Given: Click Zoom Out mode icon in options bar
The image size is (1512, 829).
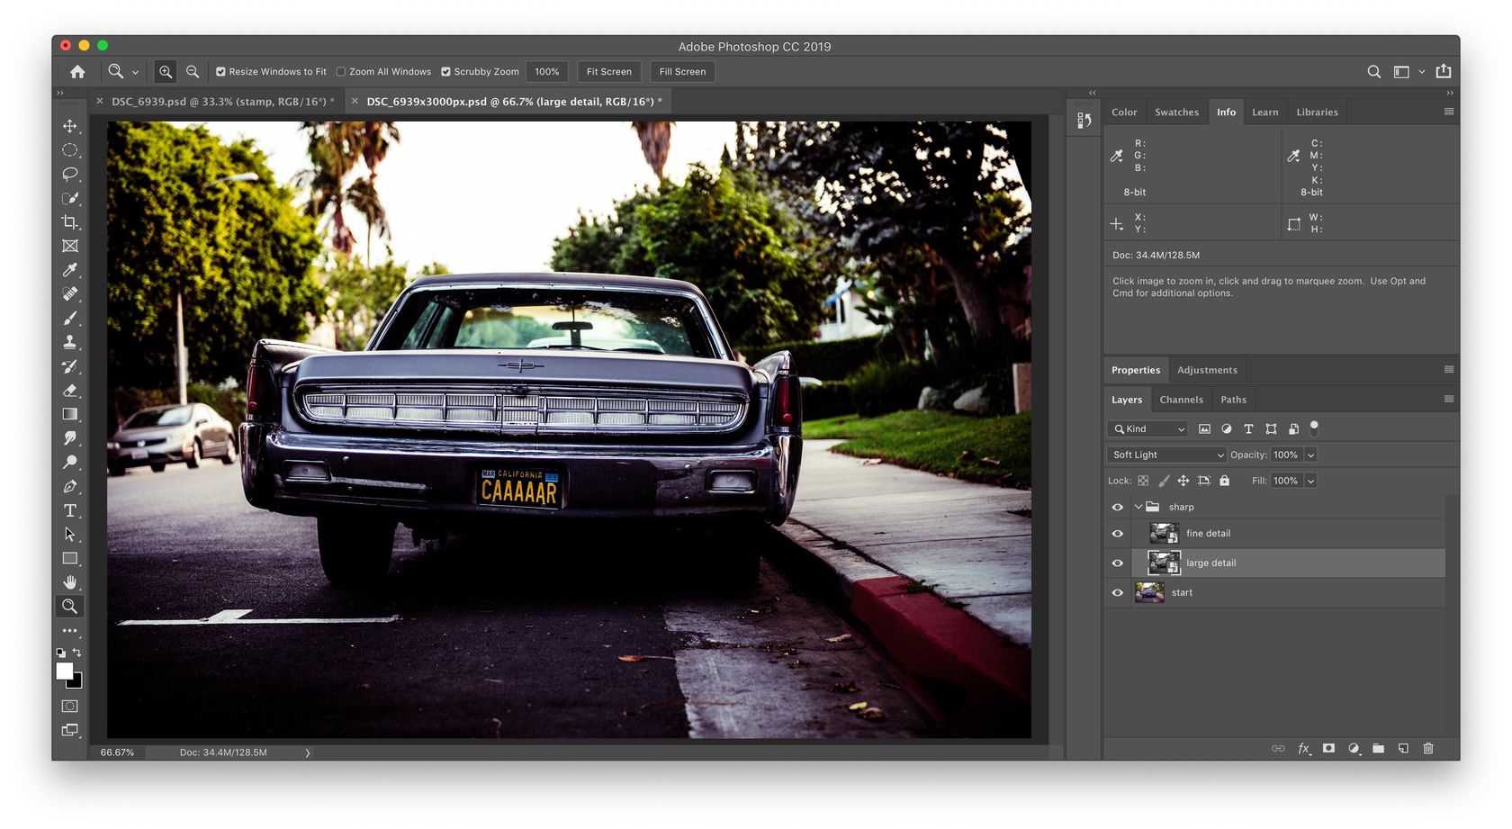Looking at the screenshot, I should point(193,72).
